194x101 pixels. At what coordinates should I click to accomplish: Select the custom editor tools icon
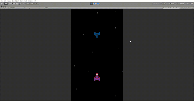22,4
